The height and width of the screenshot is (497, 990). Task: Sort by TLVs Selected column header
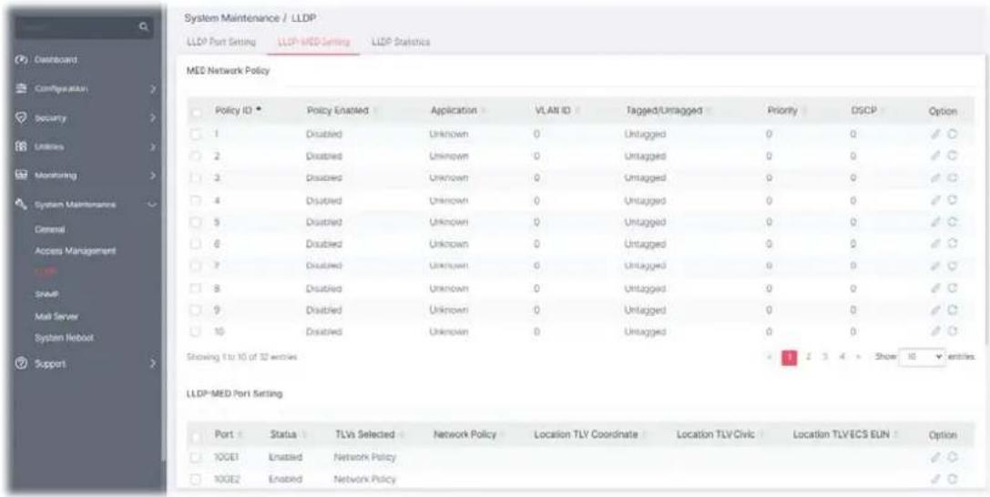(370, 435)
